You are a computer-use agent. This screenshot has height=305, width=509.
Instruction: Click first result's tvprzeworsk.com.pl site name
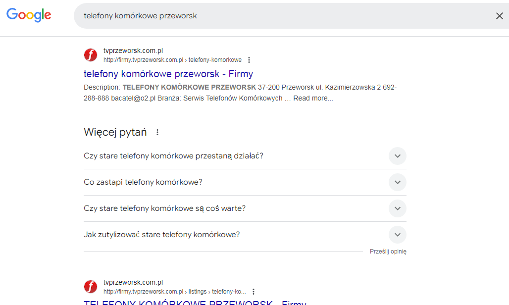coord(133,51)
